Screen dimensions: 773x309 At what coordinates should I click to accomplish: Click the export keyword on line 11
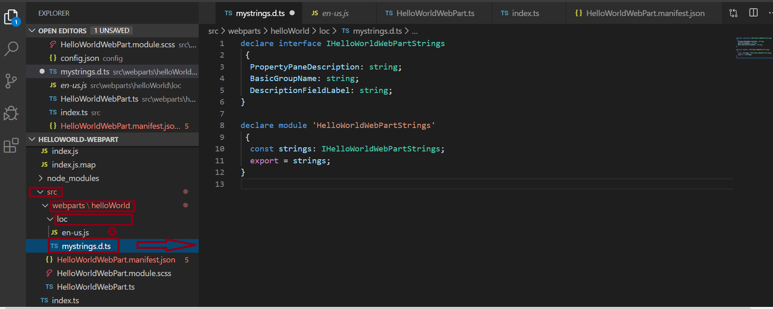click(264, 160)
